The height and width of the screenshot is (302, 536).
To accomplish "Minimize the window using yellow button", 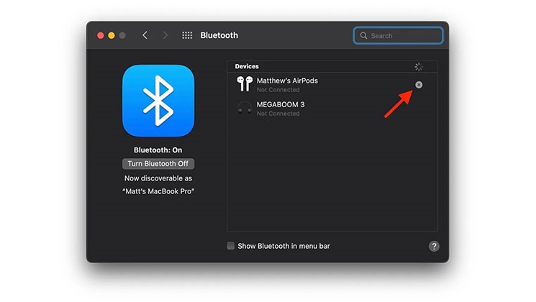I will click(112, 35).
